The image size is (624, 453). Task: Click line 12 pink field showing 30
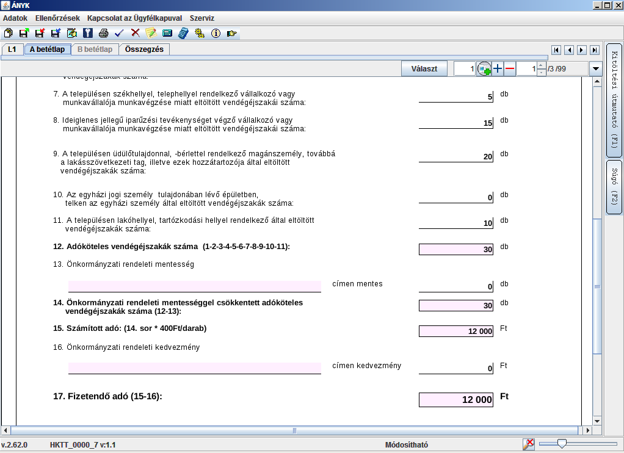[456, 249]
